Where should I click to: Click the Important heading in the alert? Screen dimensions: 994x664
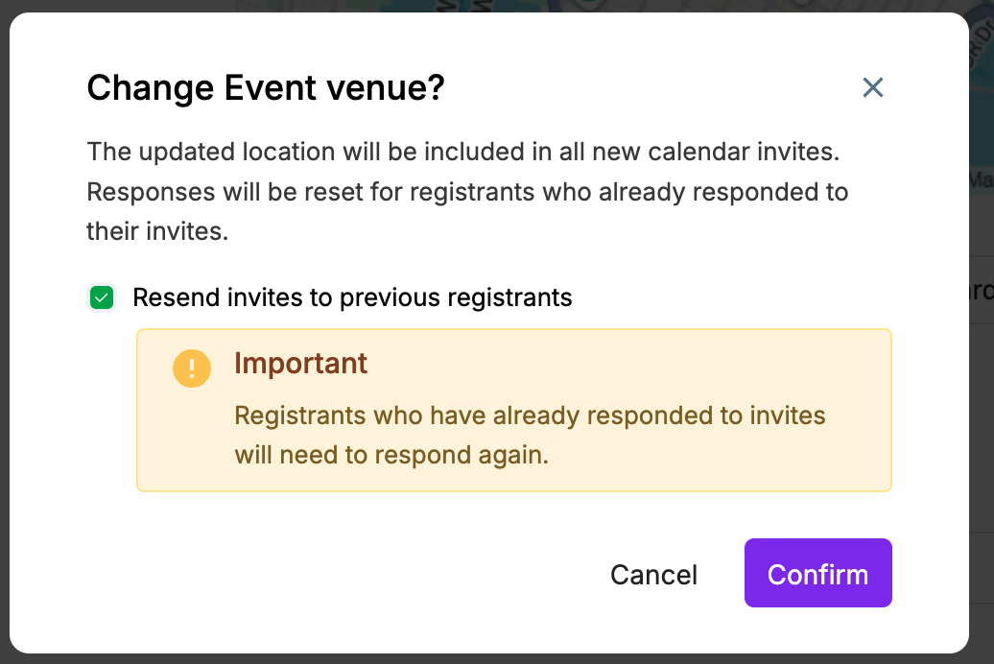(300, 364)
